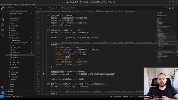Open service.py in the raw folder tree
178x100 pixels.
(16, 52)
